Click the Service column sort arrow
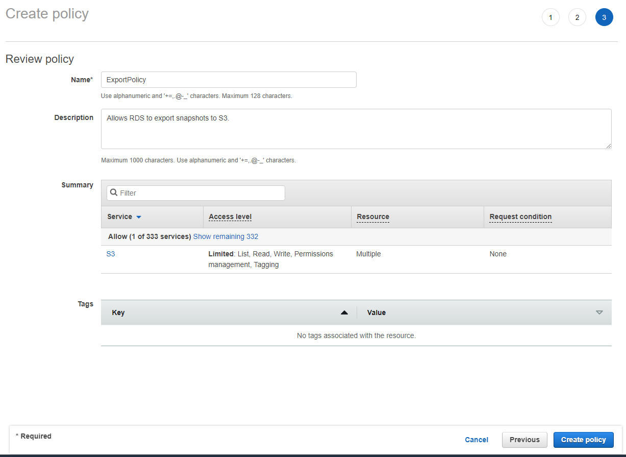The width and height of the screenshot is (626, 457). [139, 217]
